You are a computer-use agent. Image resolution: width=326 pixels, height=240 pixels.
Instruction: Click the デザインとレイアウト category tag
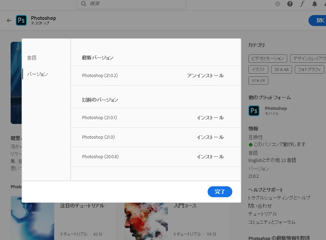(x=308, y=59)
